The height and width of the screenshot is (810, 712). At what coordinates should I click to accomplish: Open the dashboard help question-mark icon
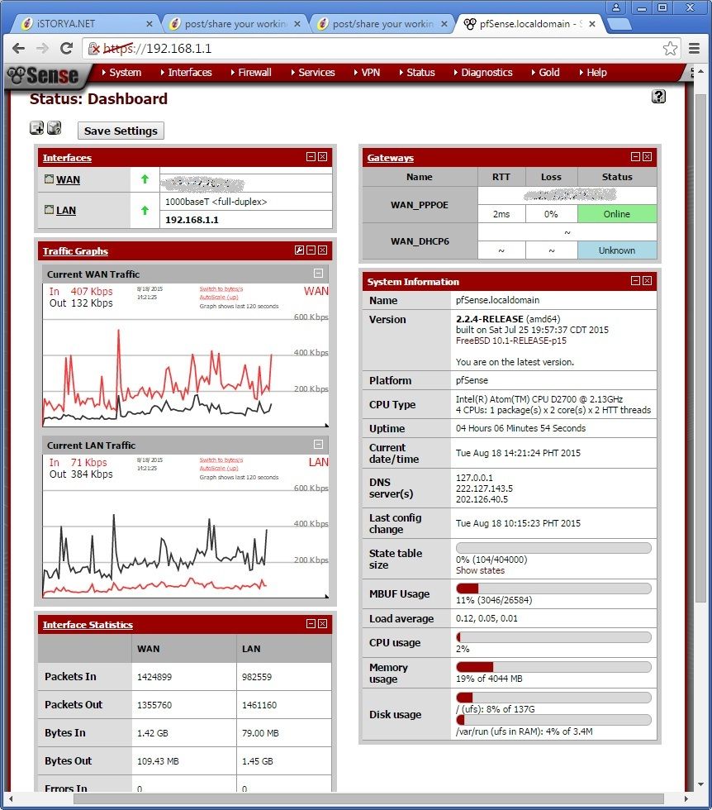coord(658,97)
